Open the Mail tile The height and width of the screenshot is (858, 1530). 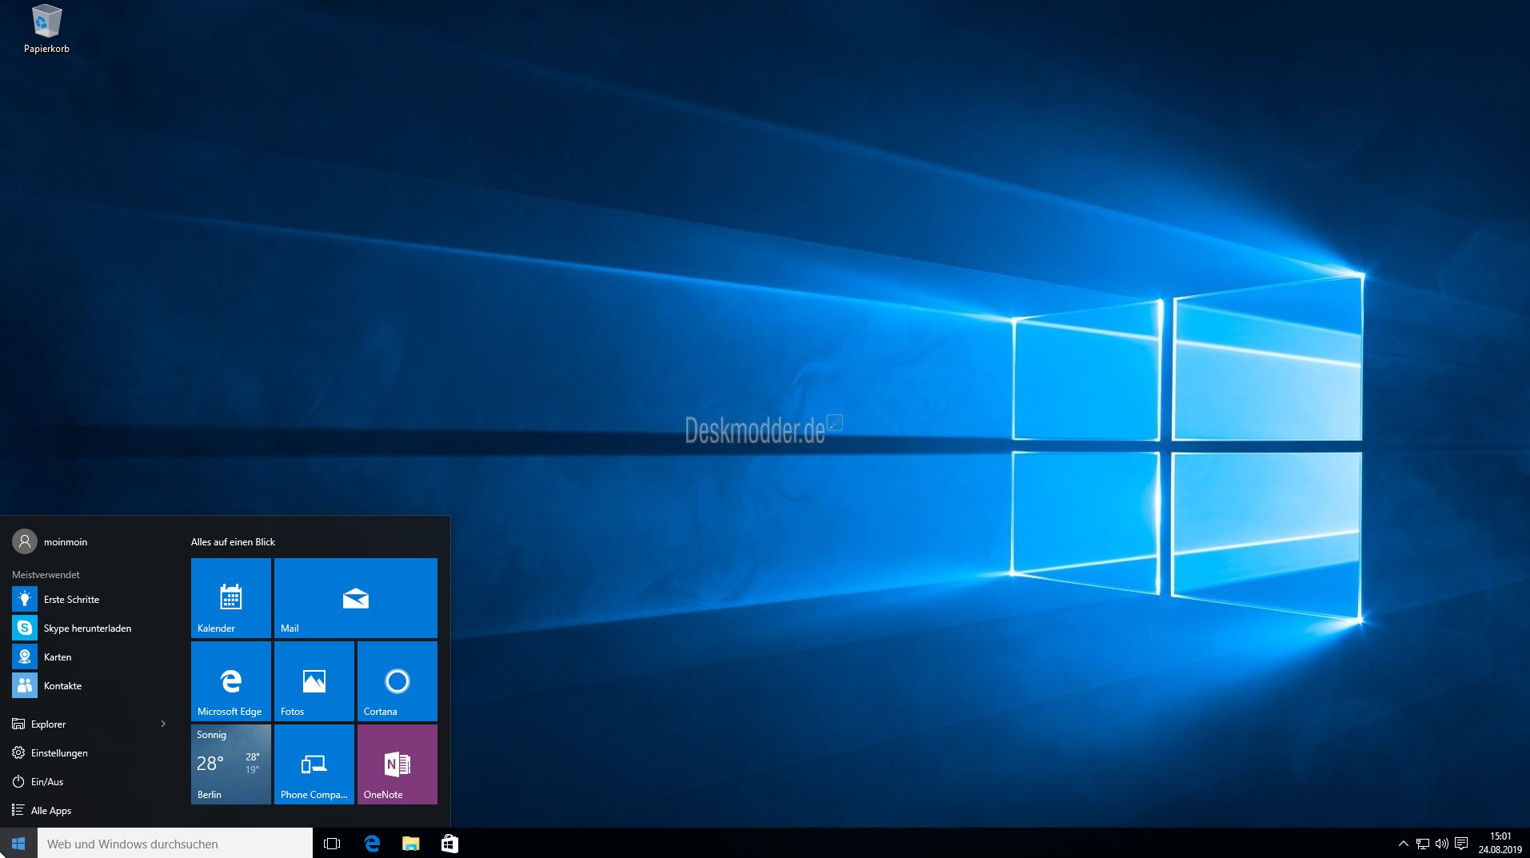click(356, 598)
